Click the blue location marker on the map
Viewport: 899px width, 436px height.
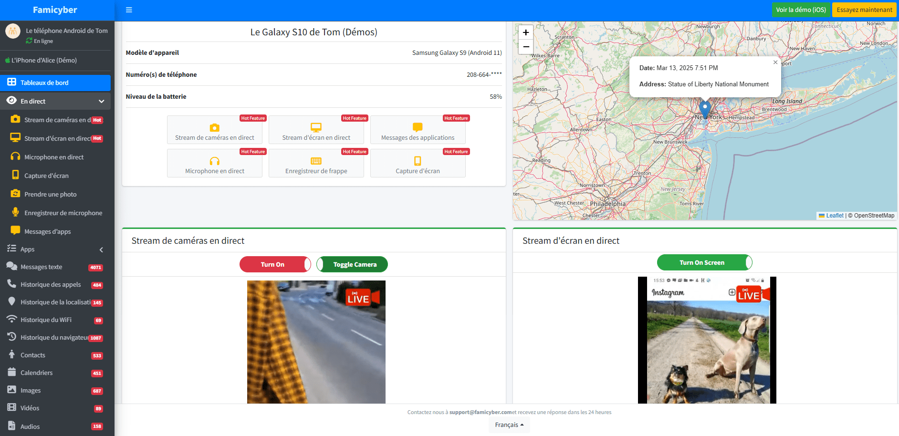click(705, 109)
